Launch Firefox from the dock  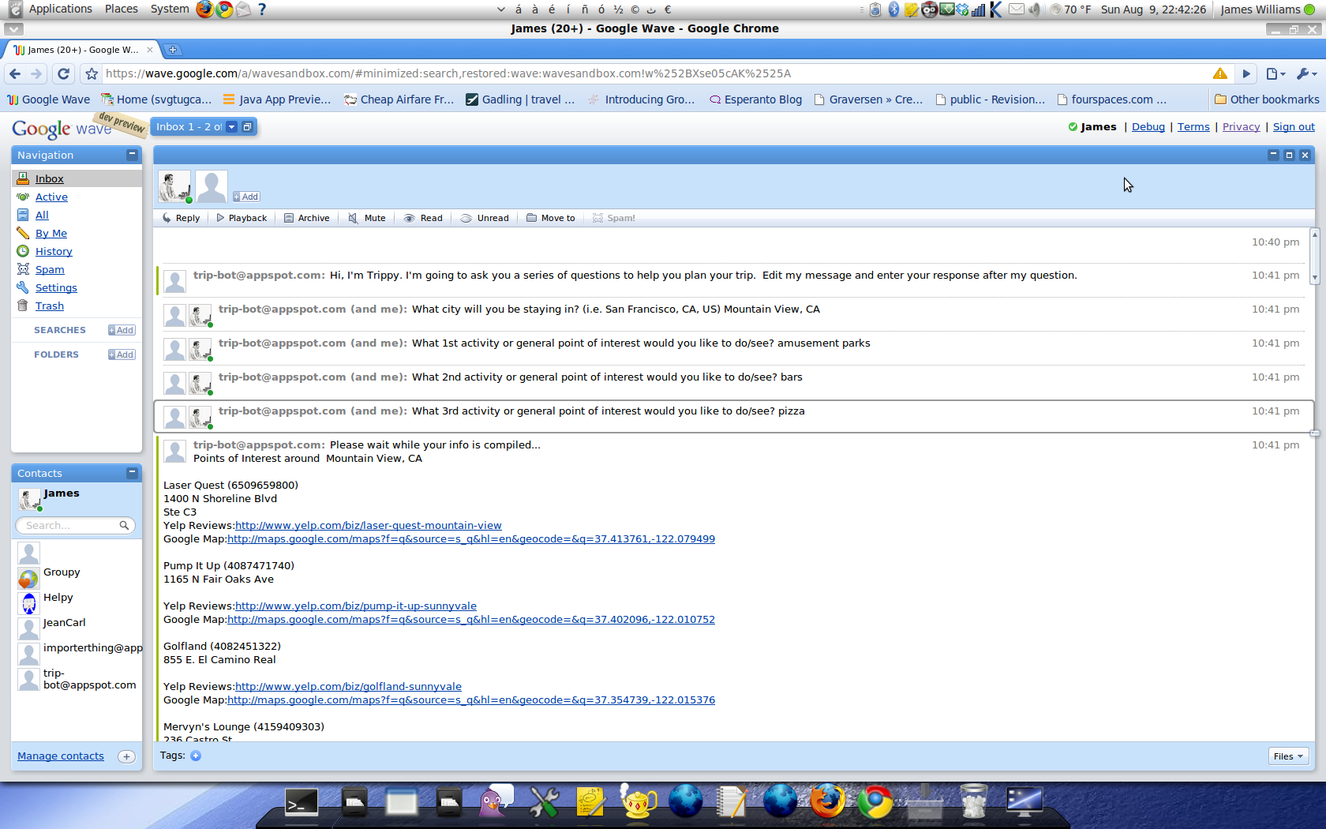click(x=827, y=802)
